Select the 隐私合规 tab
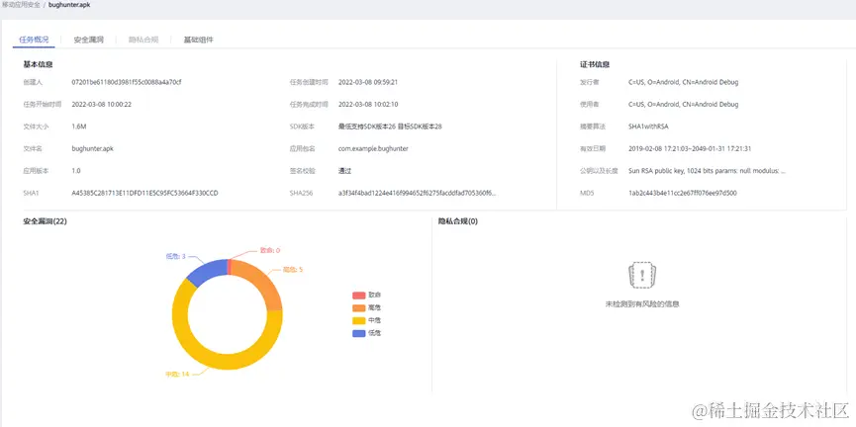This screenshot has height=427, width=856. tap(143, 40)
